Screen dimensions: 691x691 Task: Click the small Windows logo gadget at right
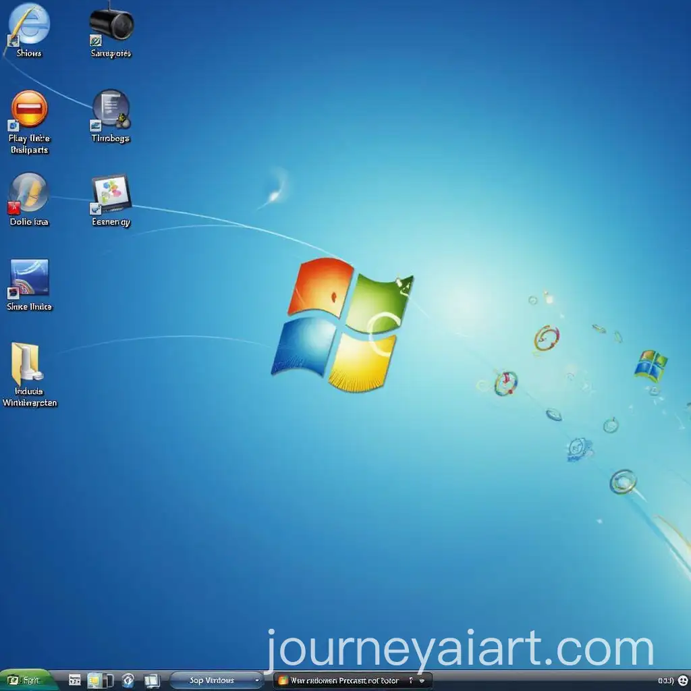pos(651,366)
